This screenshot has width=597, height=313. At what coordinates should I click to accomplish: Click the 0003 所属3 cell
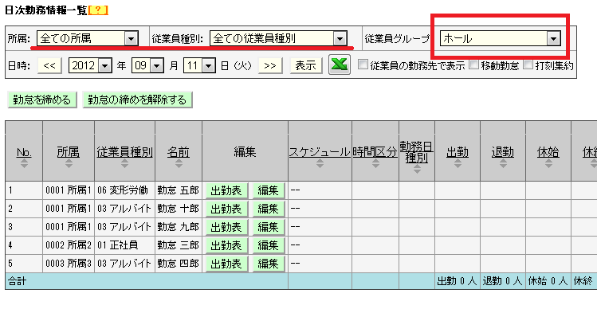click(x=69, y=263)
